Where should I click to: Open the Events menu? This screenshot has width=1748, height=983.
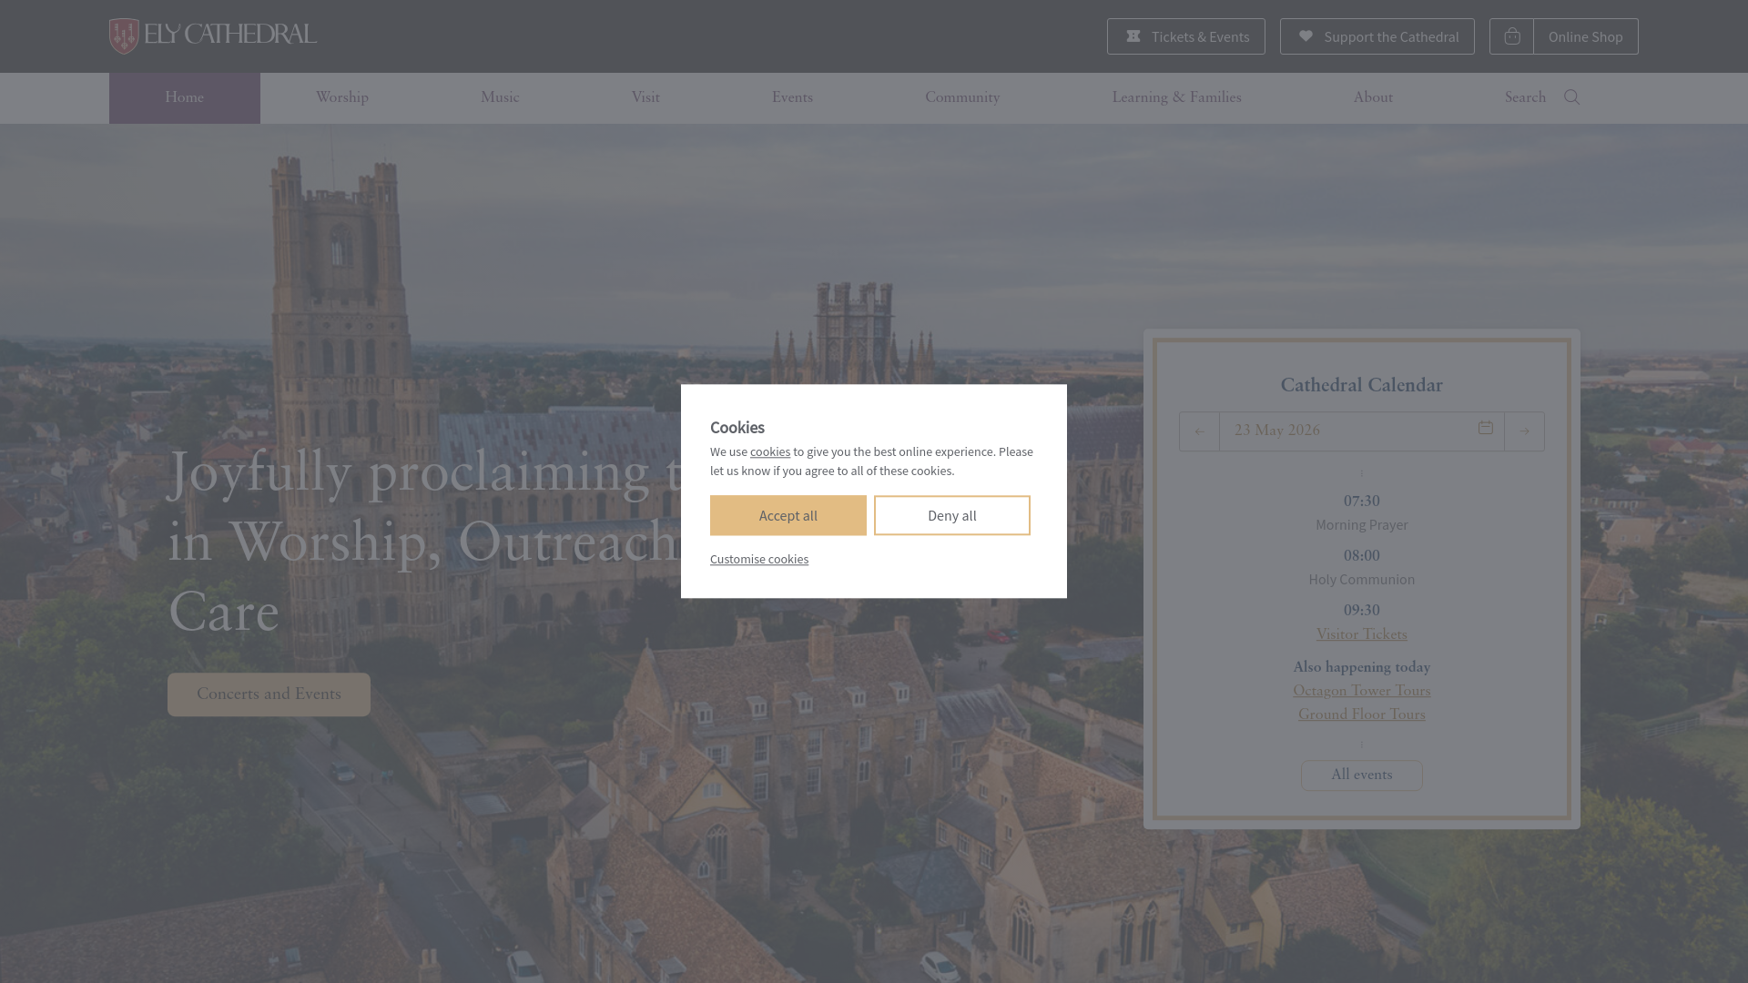[x=792, y=97]
